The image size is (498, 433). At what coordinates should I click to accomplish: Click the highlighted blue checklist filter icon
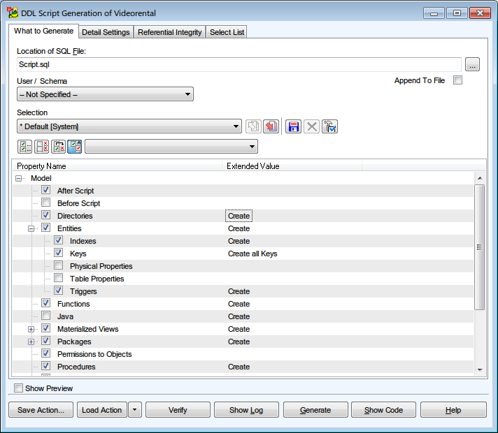[75, 147]
